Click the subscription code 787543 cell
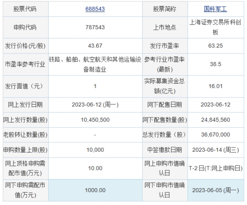The height and width of the screenshot is (205, 247). click(95, 27)
